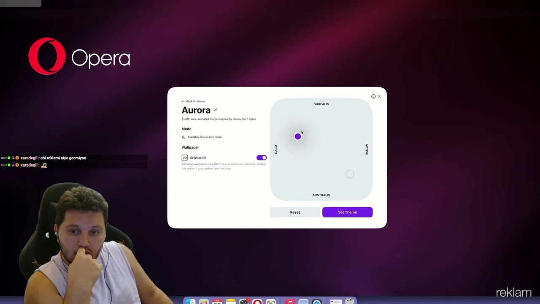Open Opera from the dock
The height and width of the screenshot is (304, 540).
point(257,301)
